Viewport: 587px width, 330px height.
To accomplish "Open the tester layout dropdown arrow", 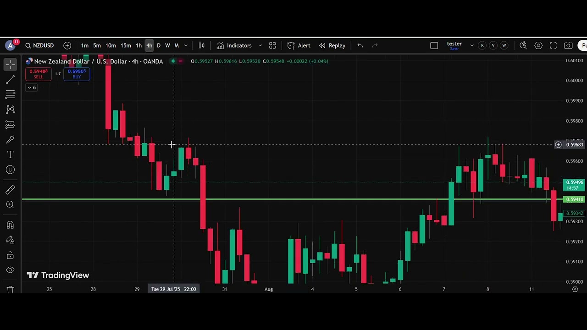I will click(x=471, y=45).
